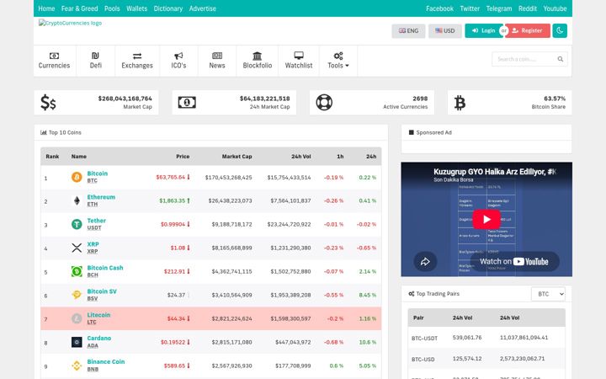This screenshot has height=379, width=606.
Task: Click the XRP coin logo
Action: (x=77, y=248)
